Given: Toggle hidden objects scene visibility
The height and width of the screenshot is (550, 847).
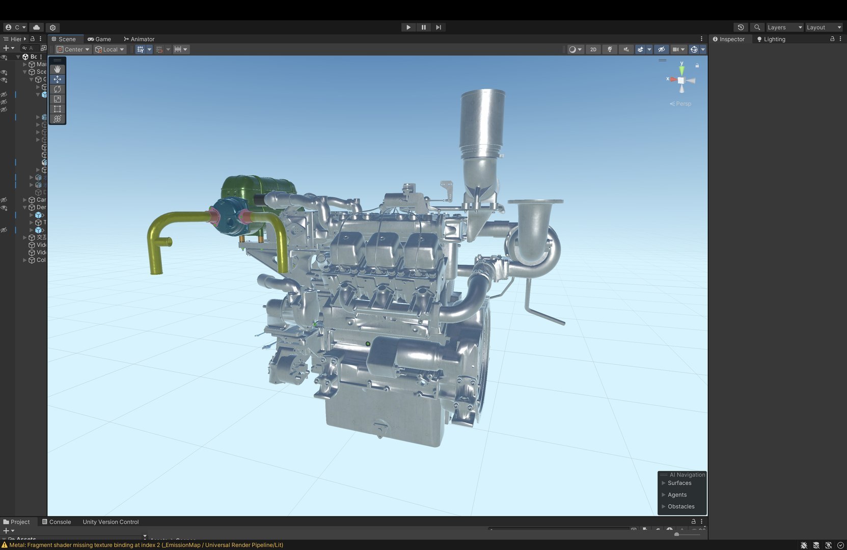Looking at the screenshot, I should (661, 49).
